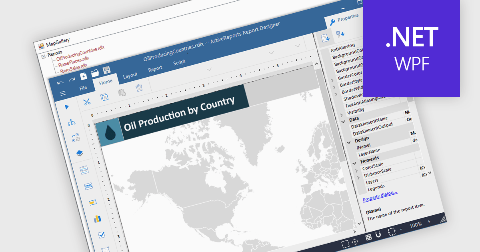
Task: Click the Undo arrow in title bar
Action: (x=60, y=83)
